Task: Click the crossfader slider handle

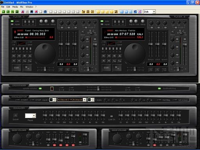Action: pyautogui.click(x=98, y=88)
